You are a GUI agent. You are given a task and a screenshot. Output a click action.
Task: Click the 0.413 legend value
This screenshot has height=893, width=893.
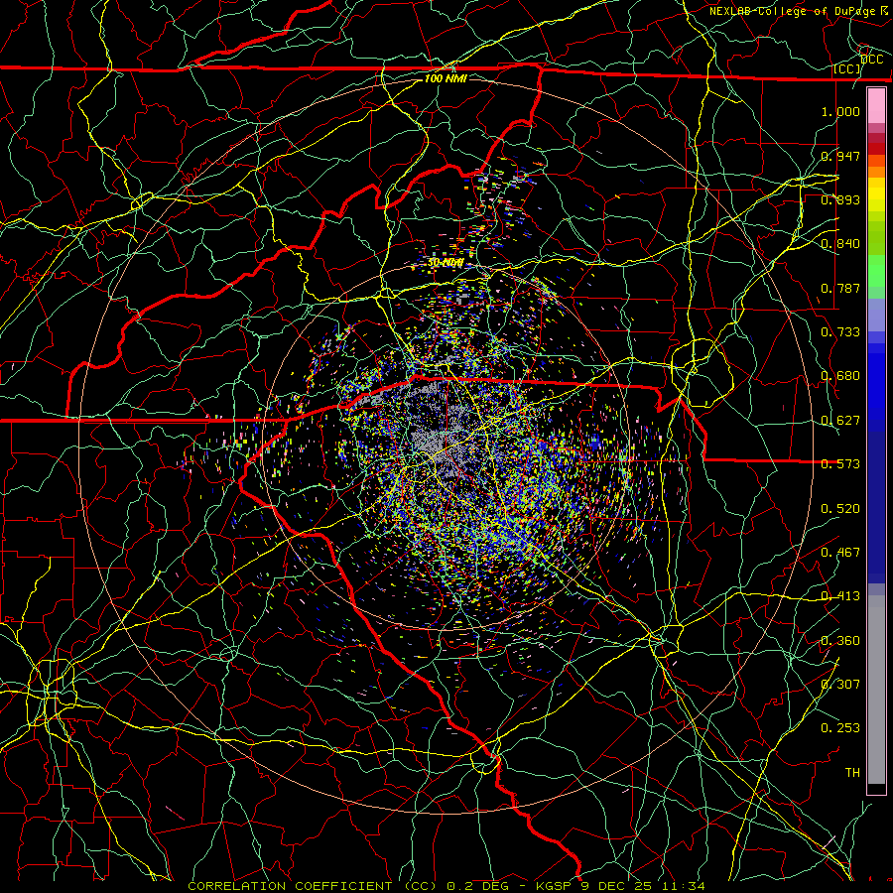(840, 596)
